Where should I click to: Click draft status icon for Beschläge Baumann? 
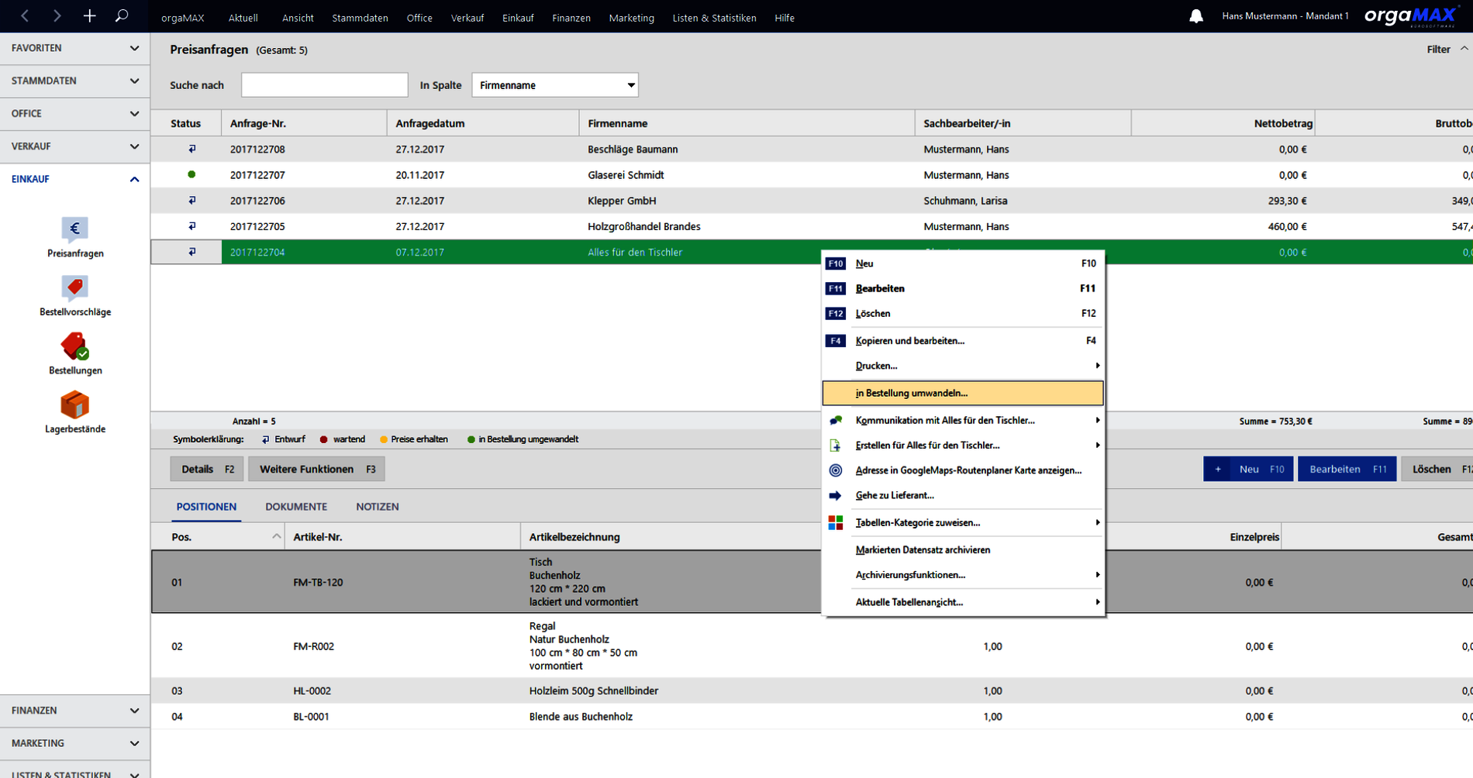[x=191, y=149]
